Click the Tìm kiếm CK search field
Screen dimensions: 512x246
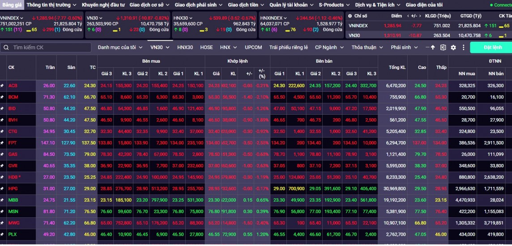point(45,47)
